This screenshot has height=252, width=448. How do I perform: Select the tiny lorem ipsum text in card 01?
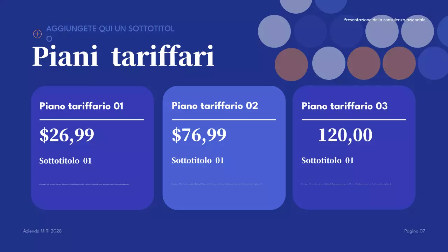point(84,184)
